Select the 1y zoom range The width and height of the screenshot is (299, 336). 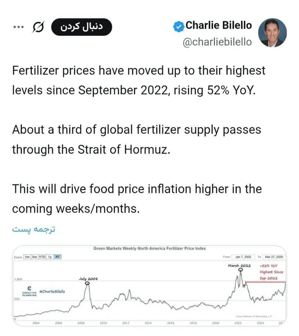(x=50, y=257)
